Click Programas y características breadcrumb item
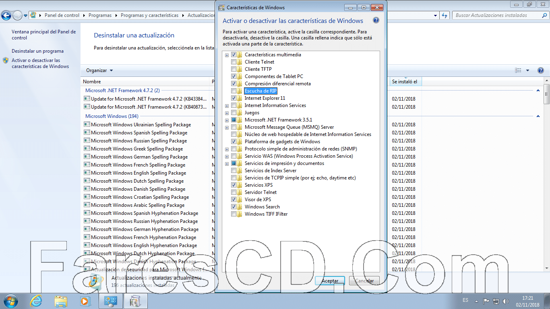Screen dimensions: 550x309 click(x=149, y=15)
